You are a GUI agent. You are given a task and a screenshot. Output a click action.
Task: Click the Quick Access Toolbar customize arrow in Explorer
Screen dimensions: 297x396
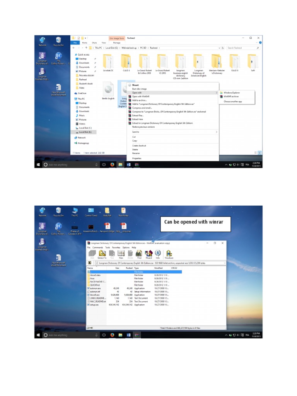[x=85, y=38]
